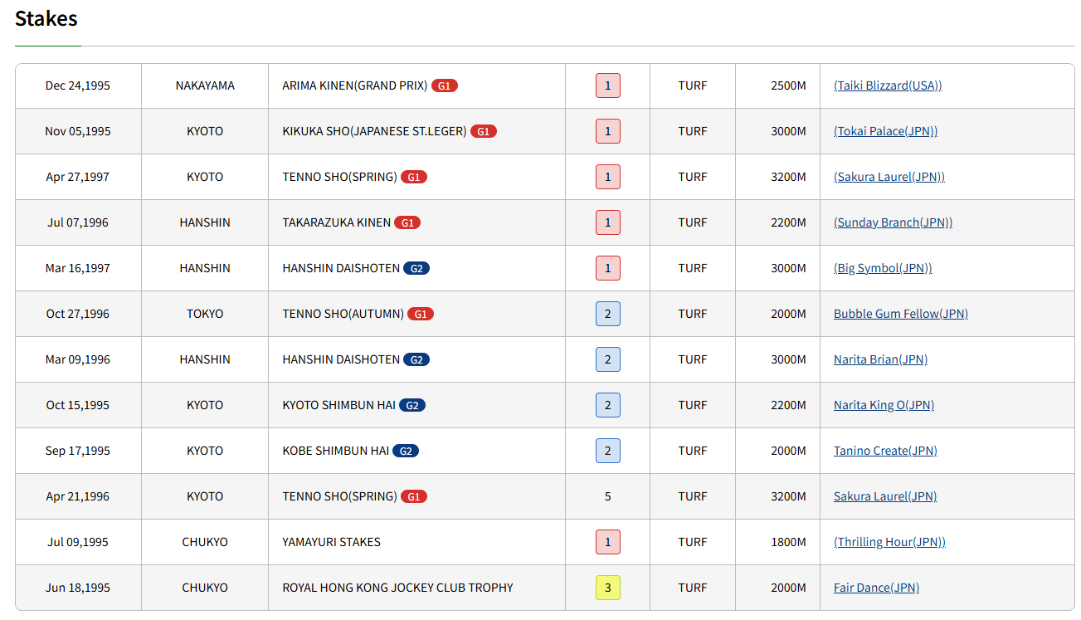Select the KYOTO SHIMBUN HAI race name
Screen dimensions: 1081x620
pyautogui.click(x=338, y=405)
